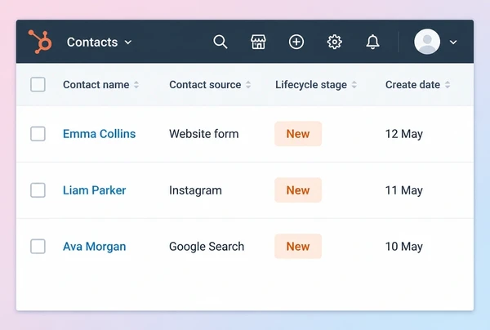The image size is (490, 330).
Task: Check the box for Ava Morgan
Action: point(38,246)
